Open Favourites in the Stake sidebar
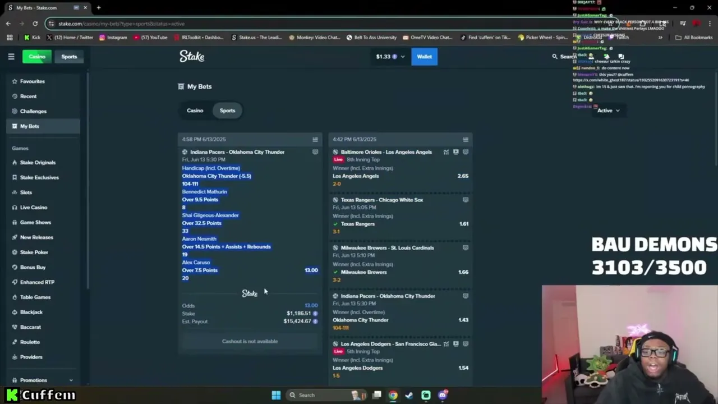 [x=43, y=81]
